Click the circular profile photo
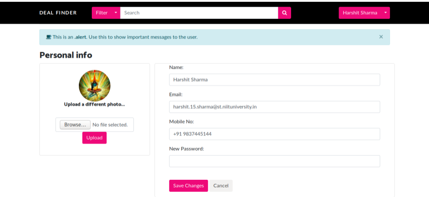The image size is (429, 208). tap(94, 85)
